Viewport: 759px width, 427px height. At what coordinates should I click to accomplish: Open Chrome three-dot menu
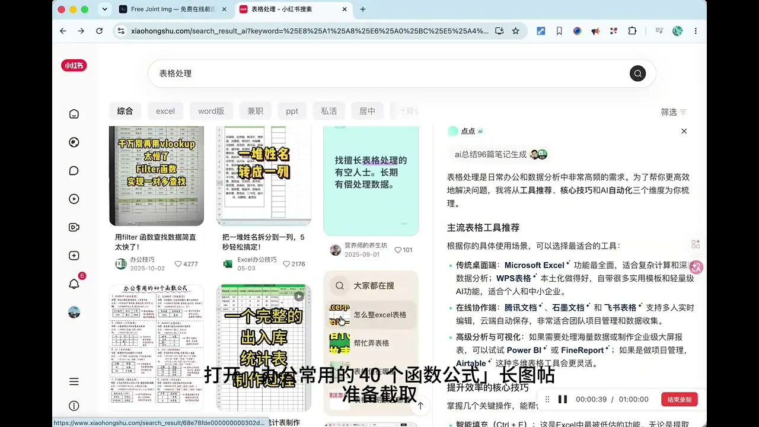click(x=696, y=31)
